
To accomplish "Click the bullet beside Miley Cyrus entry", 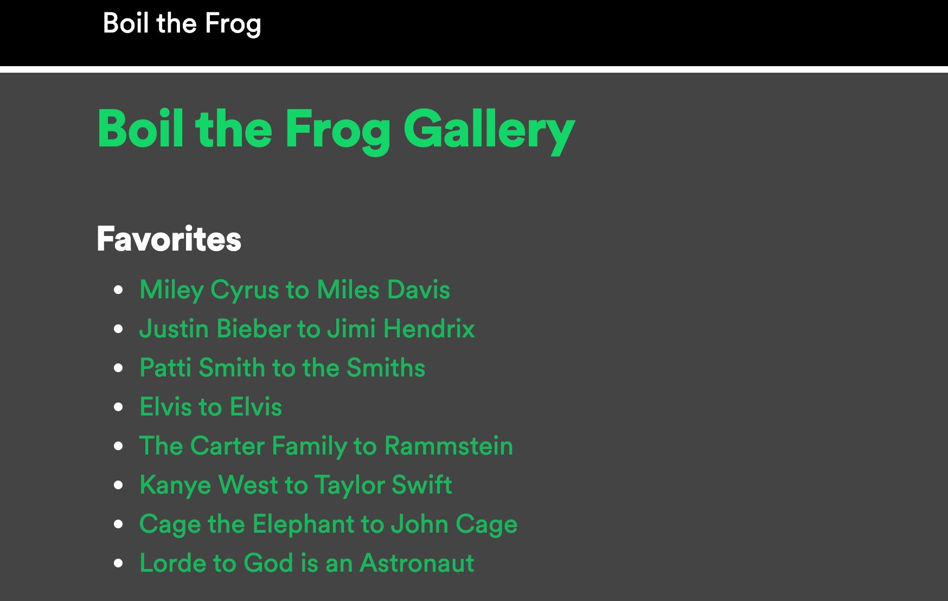I will tap(119, 290).
